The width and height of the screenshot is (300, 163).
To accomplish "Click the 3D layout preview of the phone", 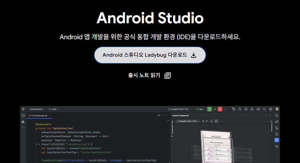I will click(x=216, y=146).
